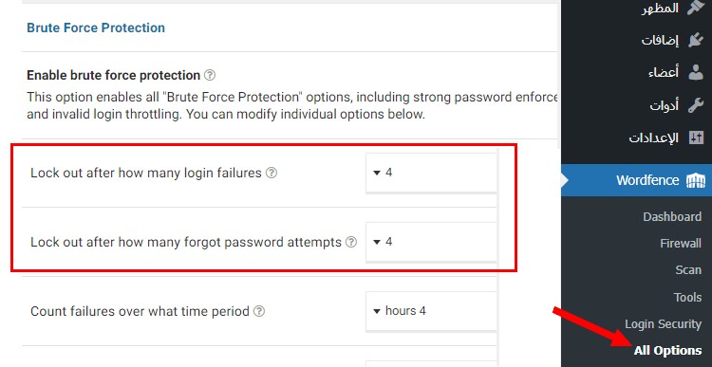
Task: Open Login Security submenu item
Action: click(663, 324)
